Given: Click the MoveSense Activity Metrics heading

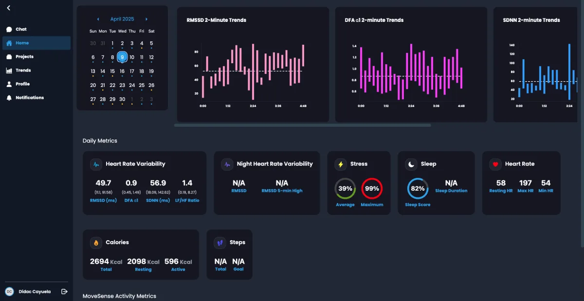Looking at the screenshot, I should point(119,296).
